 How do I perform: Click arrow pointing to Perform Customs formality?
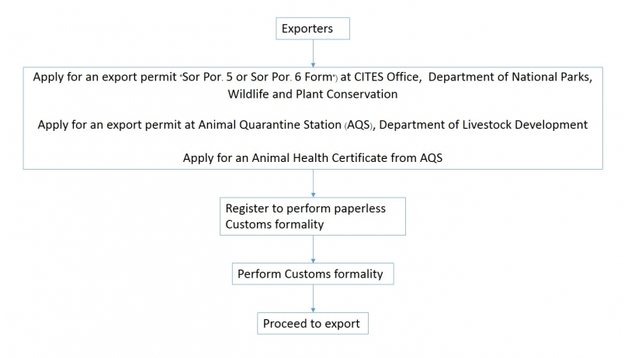point(313,249)
